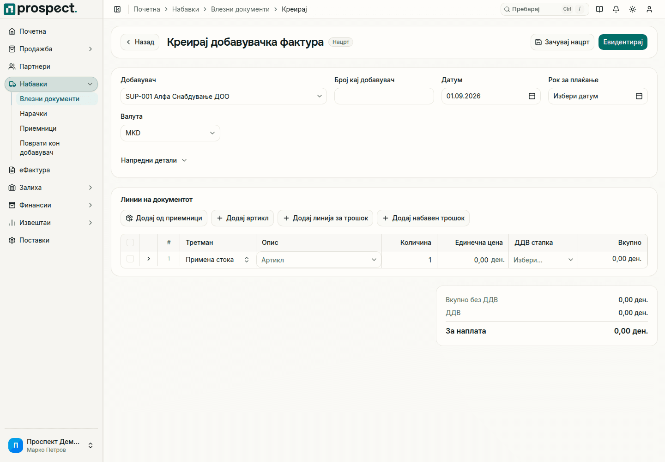Focus the Број кај добавувач input field
This screenshot has height=462, width=665.
coord(384,96)
